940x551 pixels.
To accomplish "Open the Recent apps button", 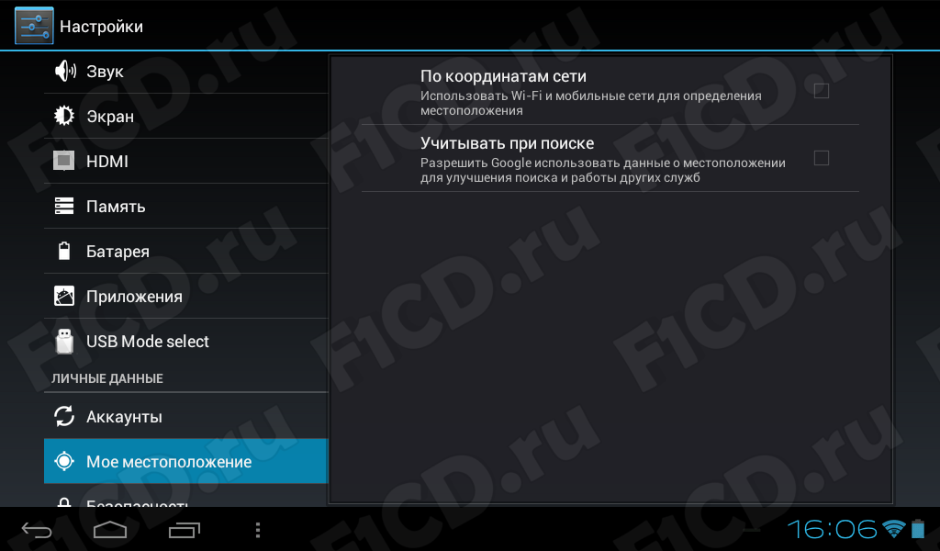I will point(184,530).
